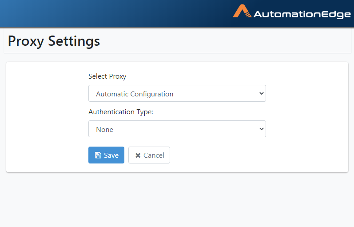Expand the Authentication Type dropdown
Viewport: 354px width, 227px height.
pyautogui.click(x=177, y=129)
